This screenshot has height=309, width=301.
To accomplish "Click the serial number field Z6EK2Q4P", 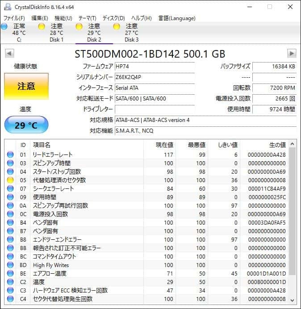I will tap(155, 77).
